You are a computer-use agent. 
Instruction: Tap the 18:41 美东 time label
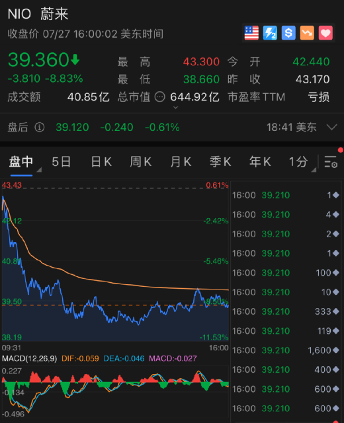(291, 128)
